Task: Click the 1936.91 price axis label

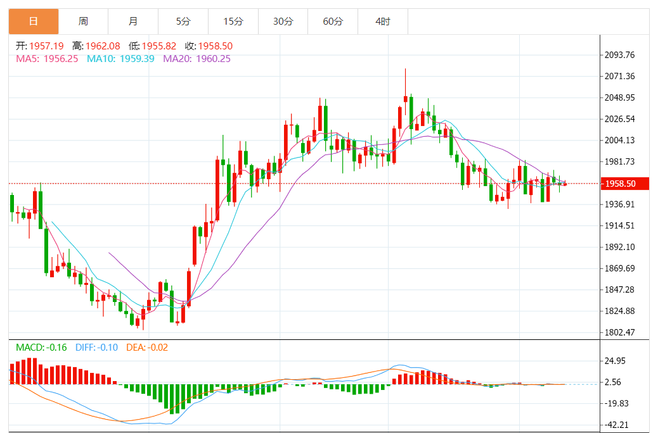Action: [619, 204]
